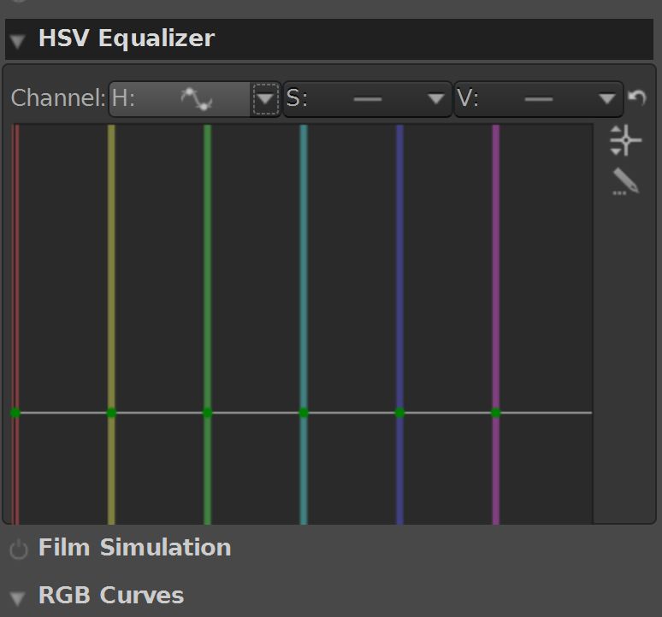Select the control point on the blue line
662x617 pixels.
tap(399, 413)
